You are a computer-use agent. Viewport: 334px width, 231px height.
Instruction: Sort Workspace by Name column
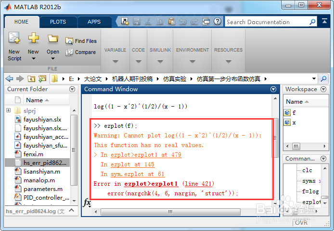pos(306,102)
